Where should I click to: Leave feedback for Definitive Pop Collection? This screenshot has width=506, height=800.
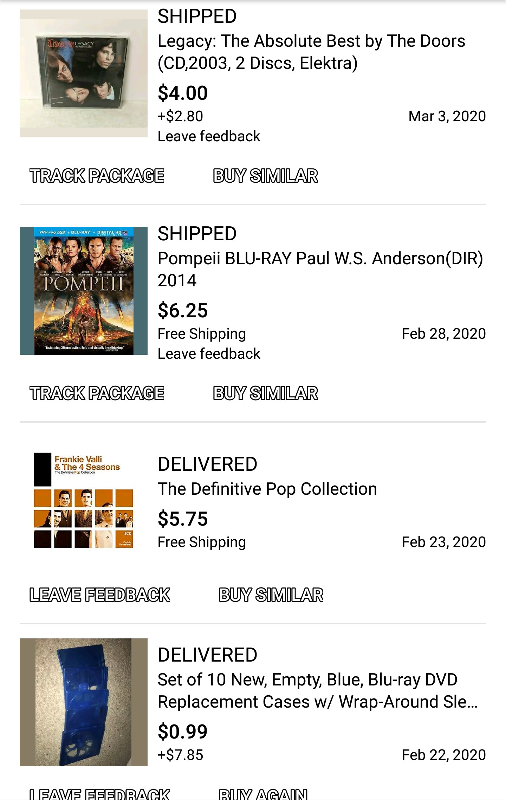99,594
